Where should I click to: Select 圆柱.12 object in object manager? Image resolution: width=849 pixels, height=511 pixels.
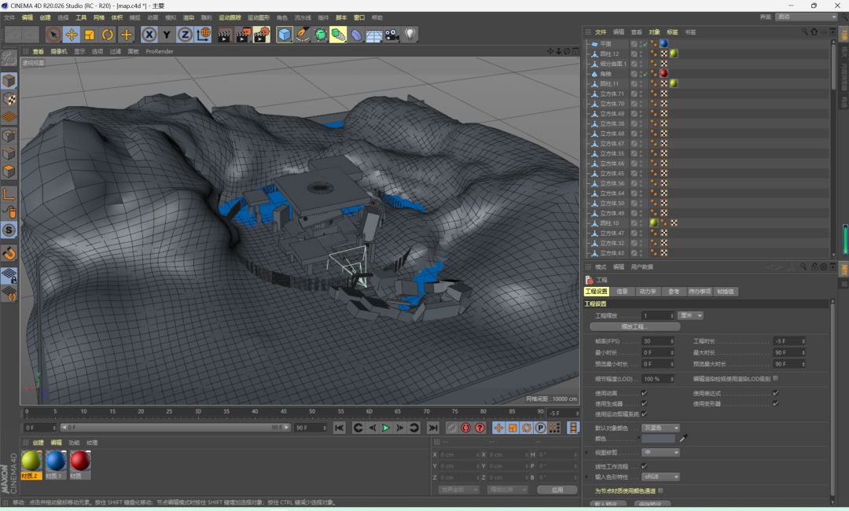[x=609, y=53]
